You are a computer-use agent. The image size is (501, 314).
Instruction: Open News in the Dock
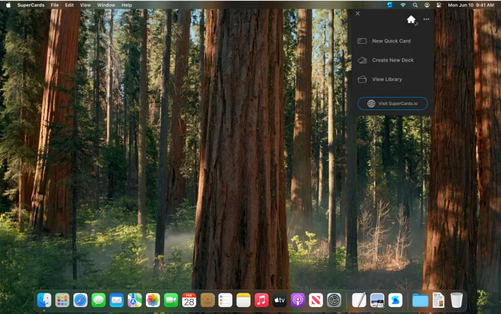316,300
